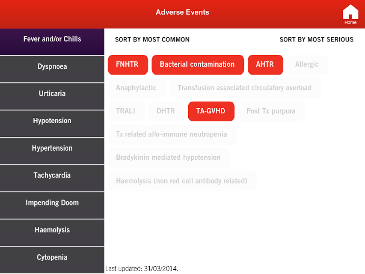Viewport: 365px width, 274px height.
Task: Select the Hypertension symptom tab
Action: point(52,151)
